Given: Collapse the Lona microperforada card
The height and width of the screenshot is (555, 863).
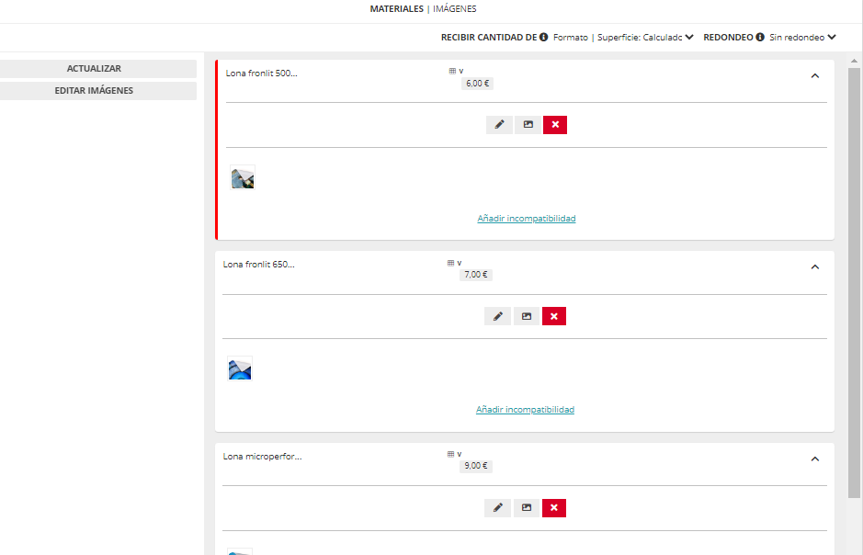Looking at the screenshot, I should click(814, 459).
